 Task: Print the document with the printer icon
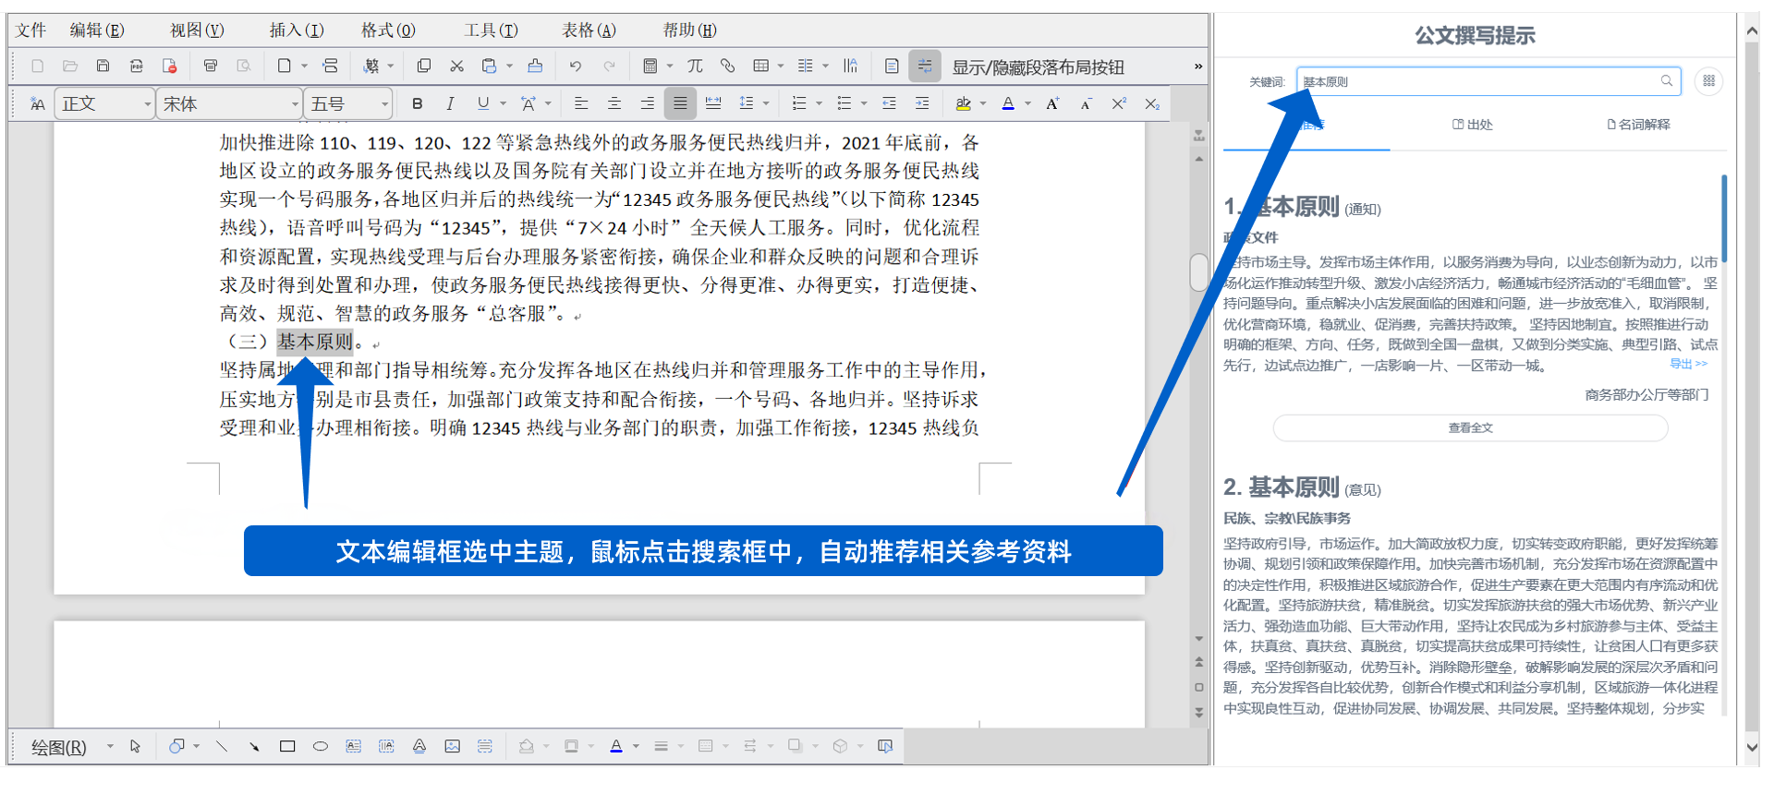211,66
